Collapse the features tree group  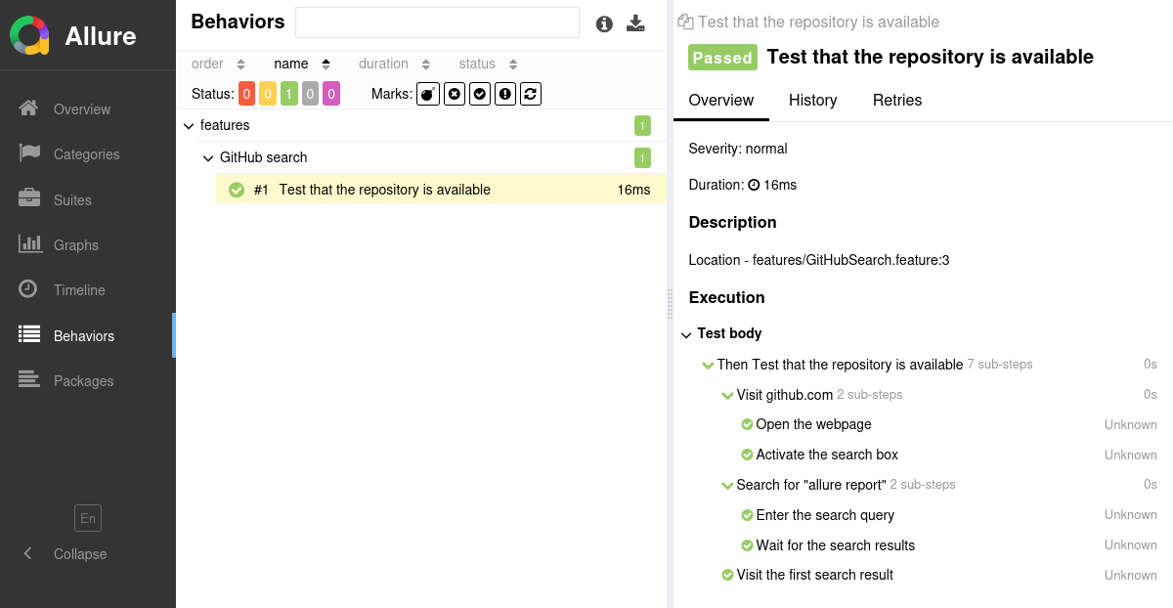(x=189, y=126)
